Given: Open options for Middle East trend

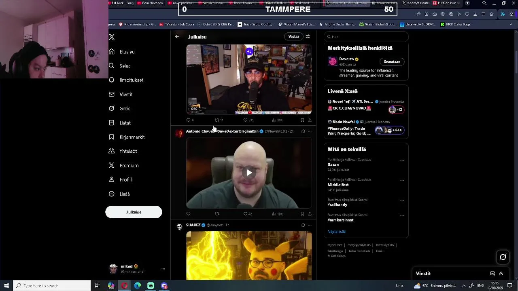Looking at the screenshot, I should [x=402, y=180].
